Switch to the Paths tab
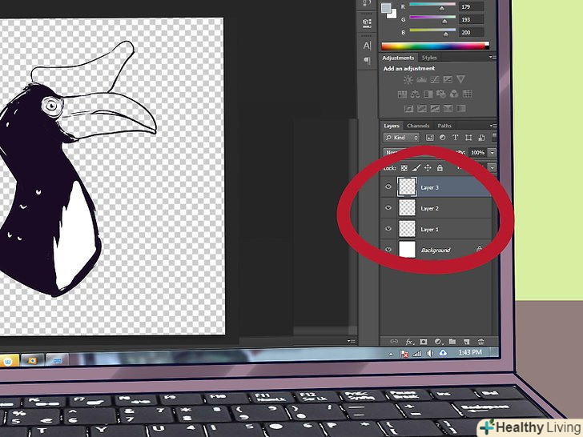 tap(444, 126)
